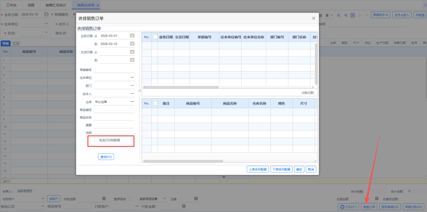The width and height of the screenshot is (427, 212).
Task: Open 往来单位 lookup ellipsis in background form
Action: [46, 24]
